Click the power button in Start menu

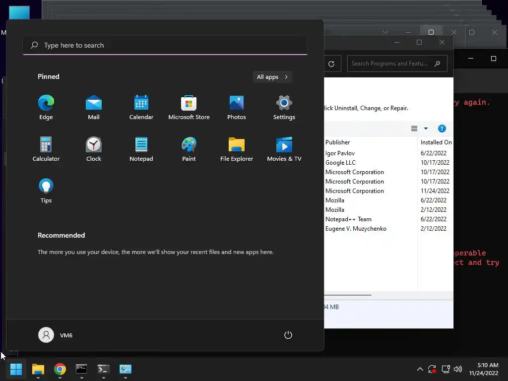click(288, 335)
